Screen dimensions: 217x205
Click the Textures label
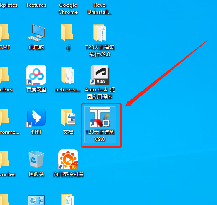[x=36, y=5]
